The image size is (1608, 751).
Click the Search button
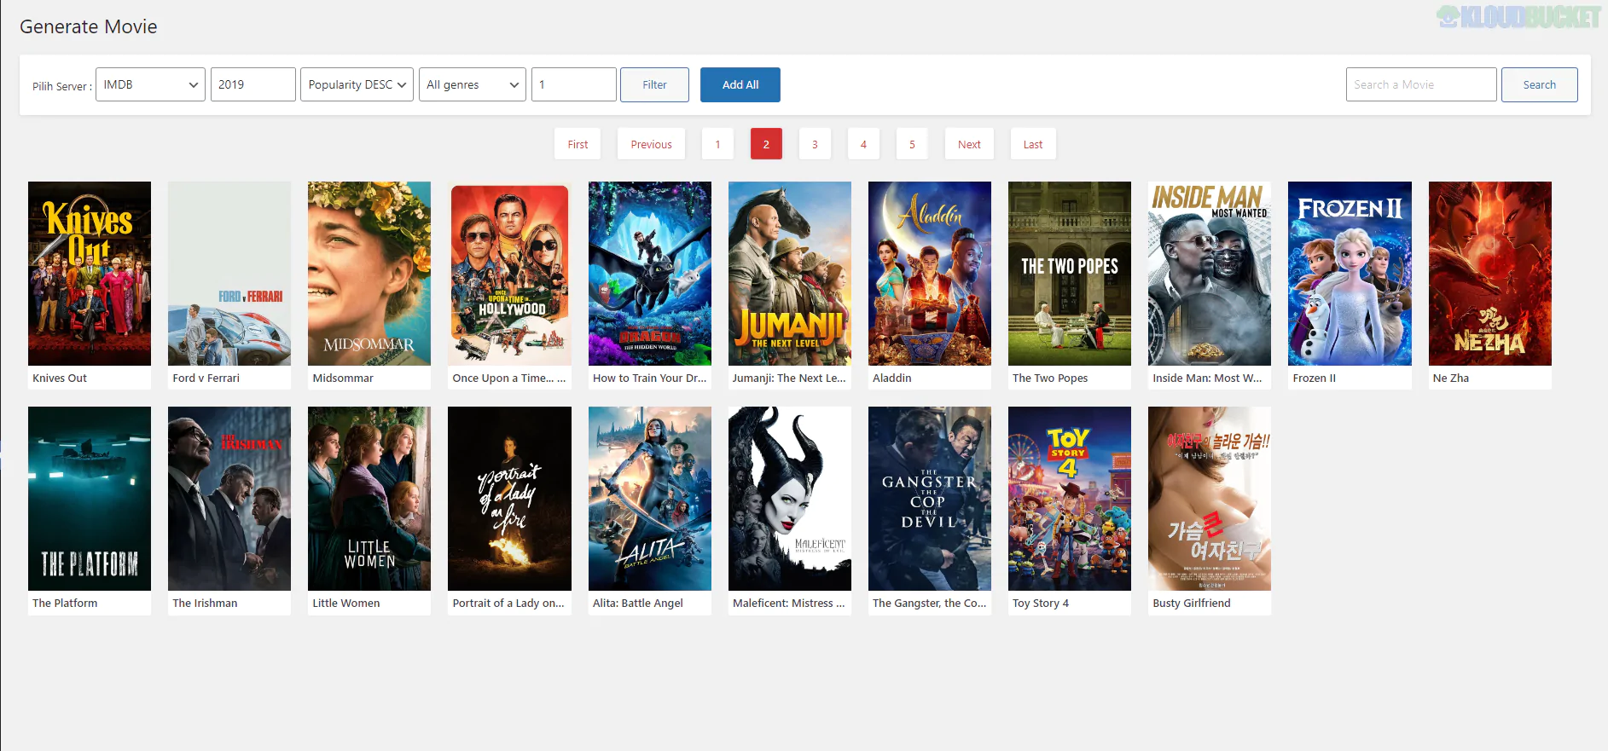pos(1539,84)
